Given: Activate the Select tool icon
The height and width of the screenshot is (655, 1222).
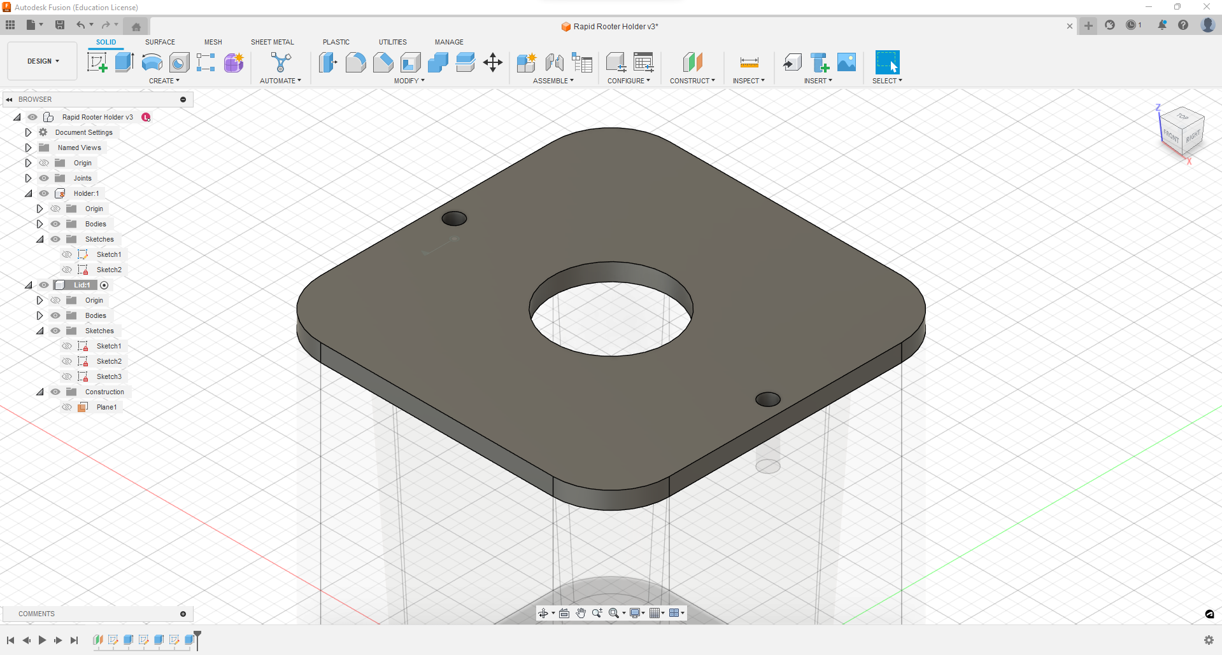Looking at the screenshot, I should [887, 62].
